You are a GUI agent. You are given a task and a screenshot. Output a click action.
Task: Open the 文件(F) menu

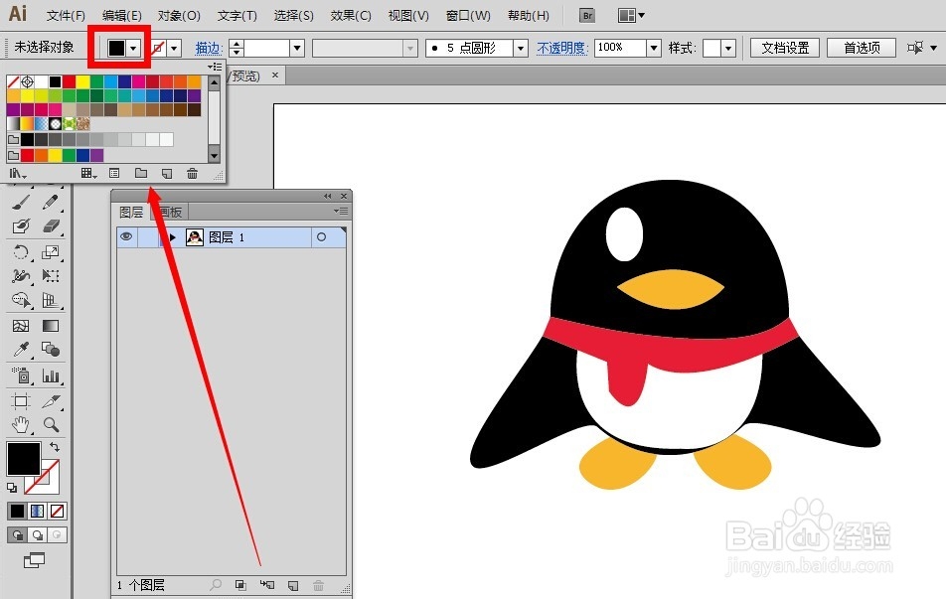66,16
